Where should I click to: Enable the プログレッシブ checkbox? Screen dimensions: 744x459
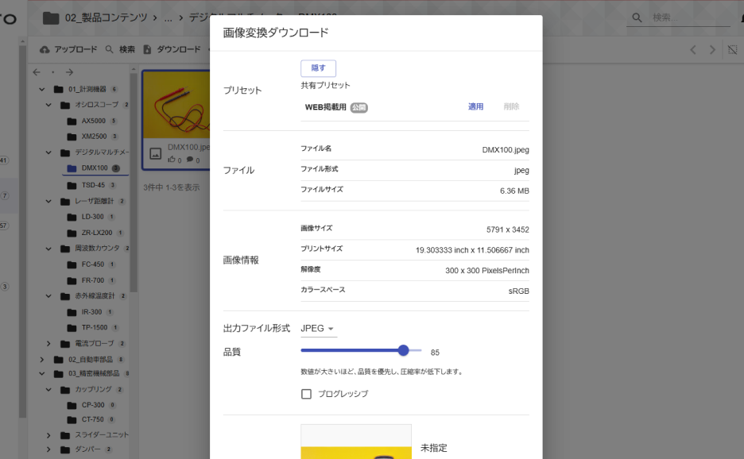point(306,393)
